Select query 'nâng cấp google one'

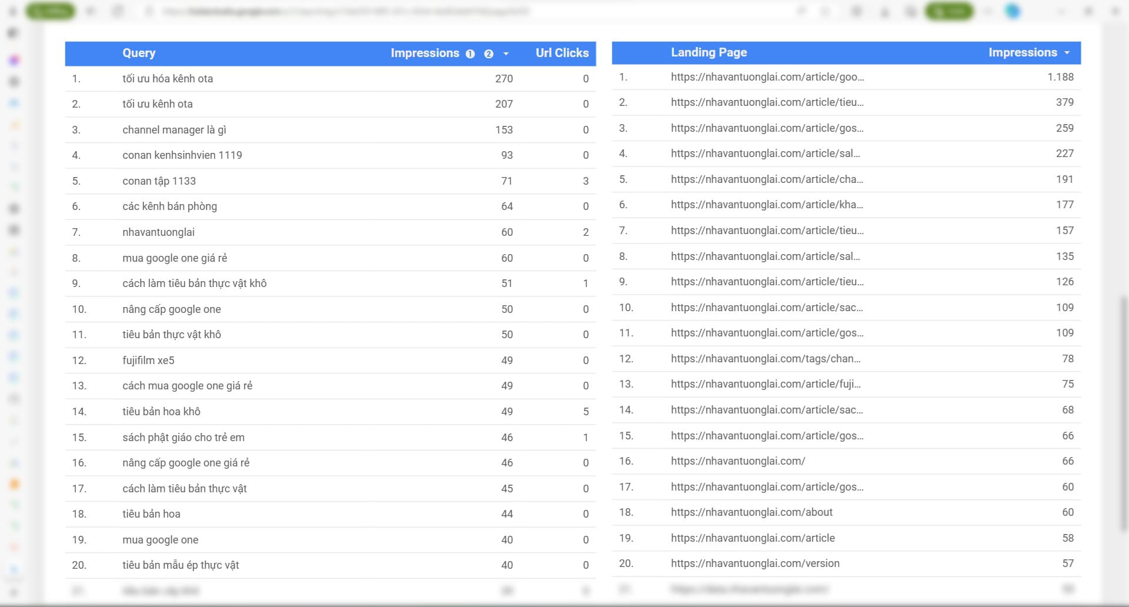tap(172, 309)
